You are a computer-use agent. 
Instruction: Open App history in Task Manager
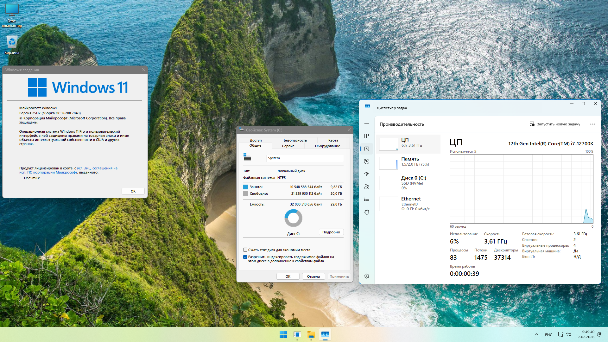click(366, 161)
